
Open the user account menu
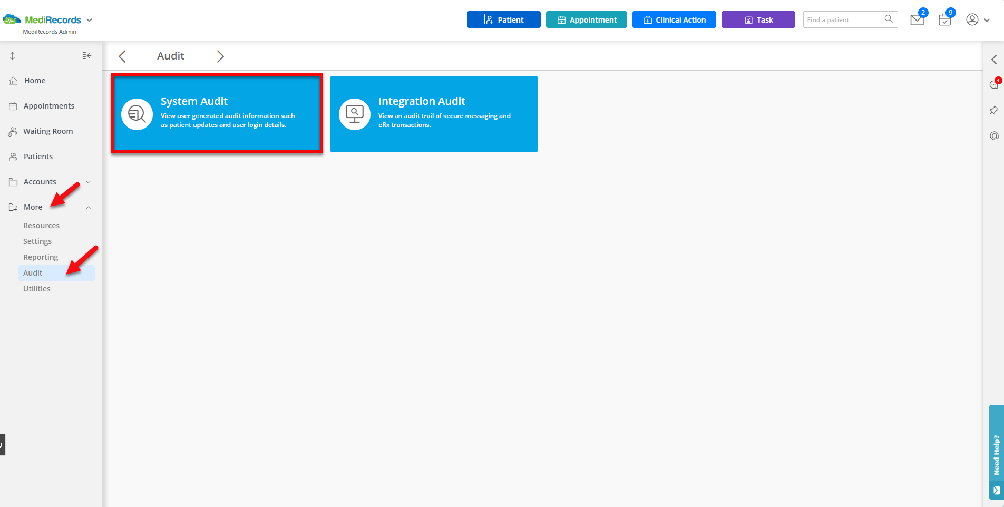tap(978, 19)
